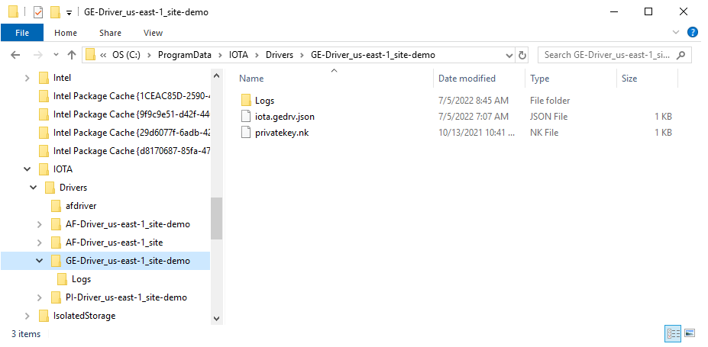Switch to the Share ribbon tab
The height and width of the screenshot is (347, 708).
(x=110, y=33)
